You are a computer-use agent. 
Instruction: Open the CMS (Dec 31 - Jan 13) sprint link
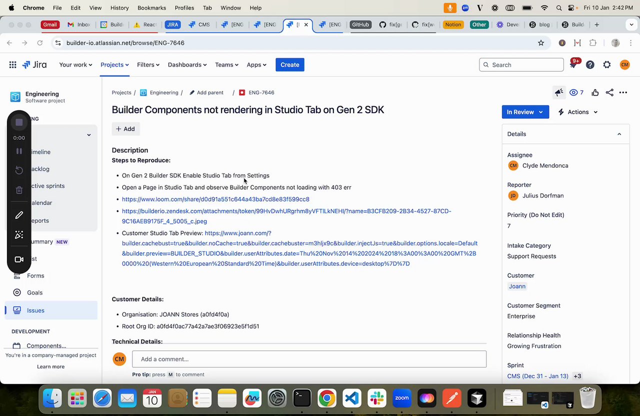538,376
